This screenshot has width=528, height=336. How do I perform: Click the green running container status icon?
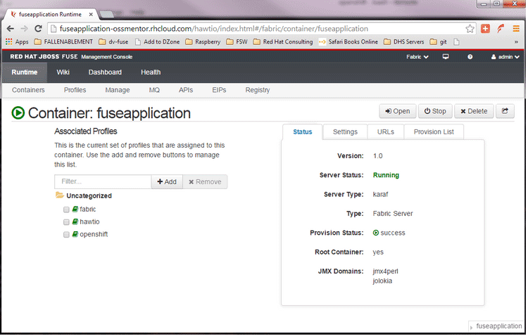pos(18,112)
